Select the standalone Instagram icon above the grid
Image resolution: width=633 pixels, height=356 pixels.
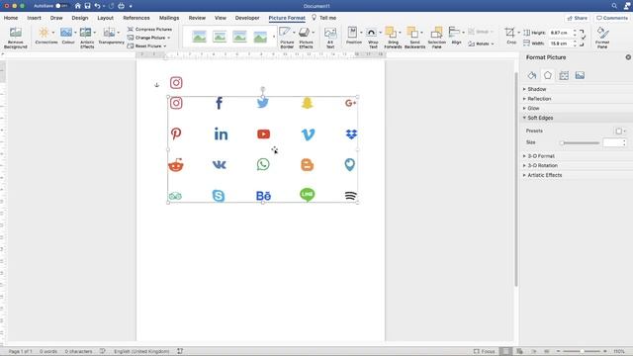(176, 83)
